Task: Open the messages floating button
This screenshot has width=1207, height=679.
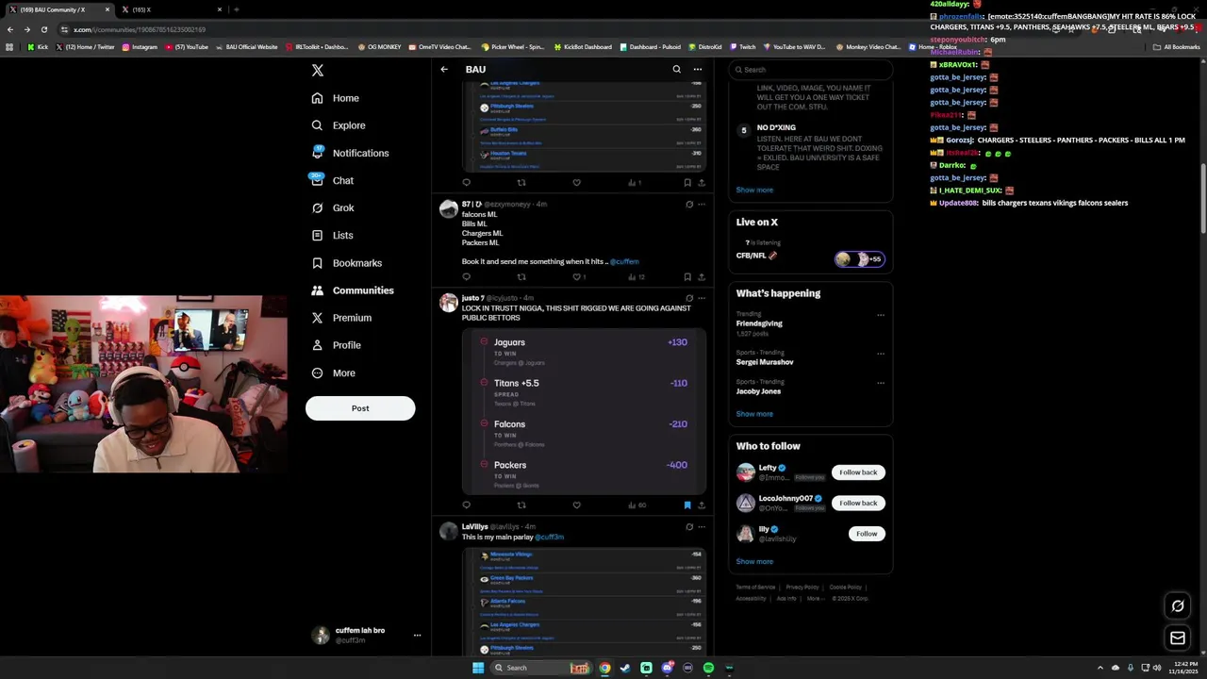Action: pyautogui.click(x=1178, y=638)
